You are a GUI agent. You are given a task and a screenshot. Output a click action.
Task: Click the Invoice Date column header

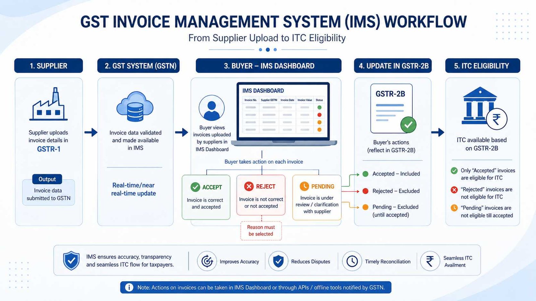287,100
